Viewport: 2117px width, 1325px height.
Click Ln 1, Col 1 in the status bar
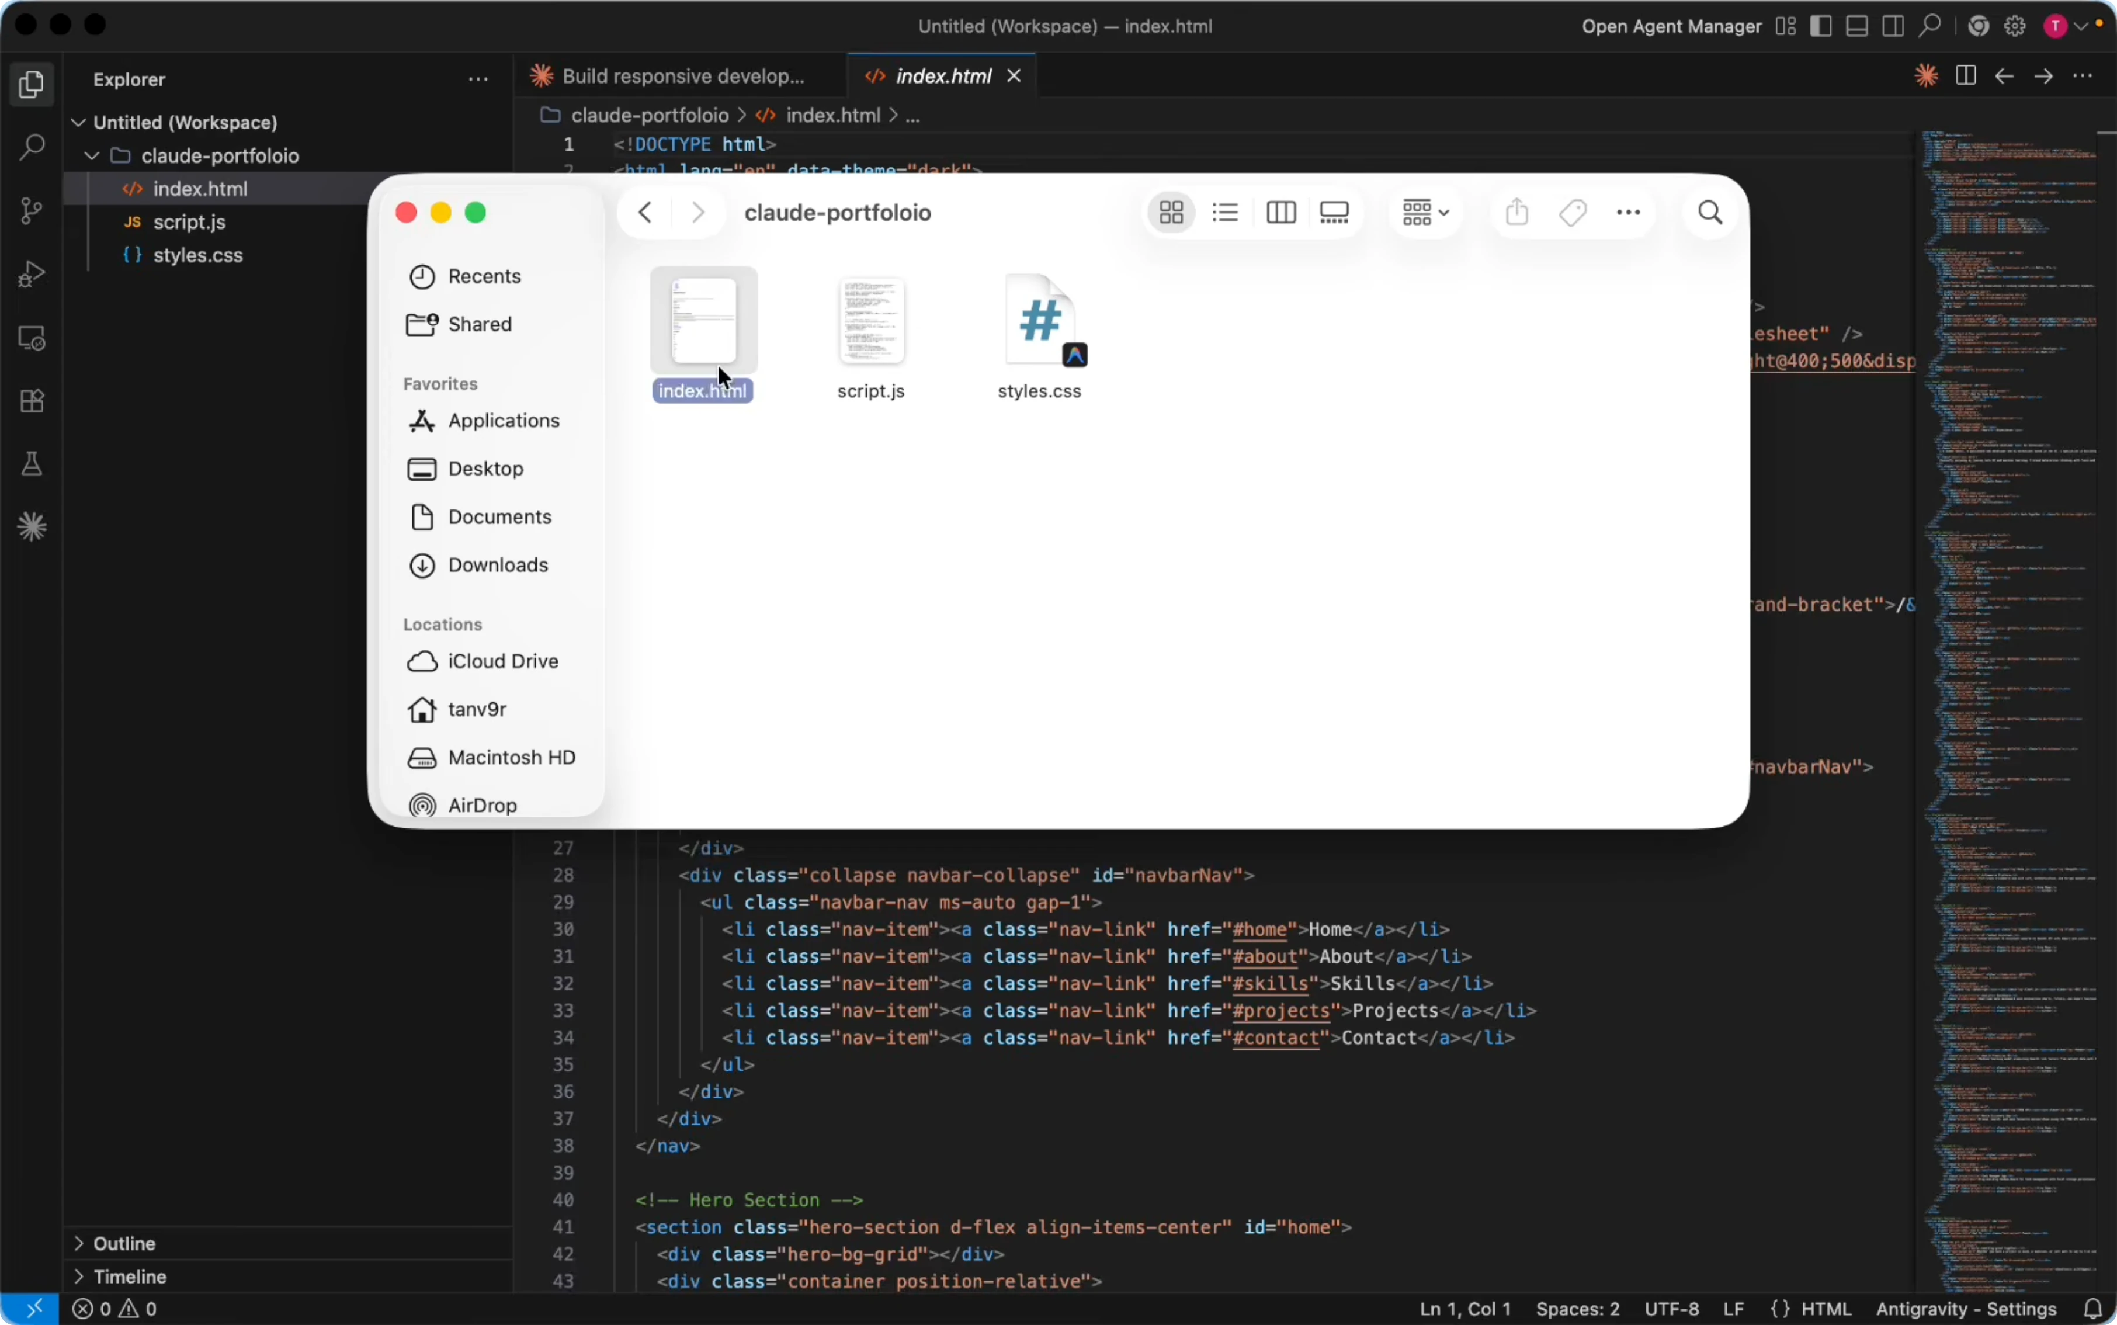pos(1465,1309)
